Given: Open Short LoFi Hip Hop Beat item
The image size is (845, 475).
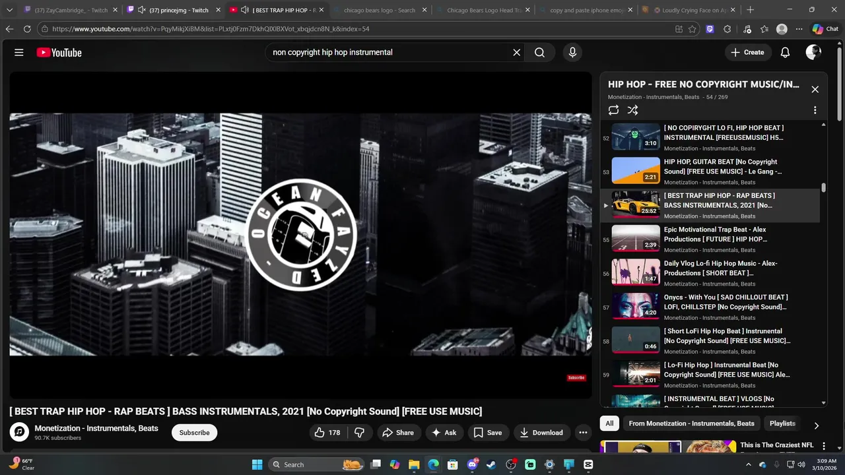Looking at the screenshot, I should click(710, 340).
